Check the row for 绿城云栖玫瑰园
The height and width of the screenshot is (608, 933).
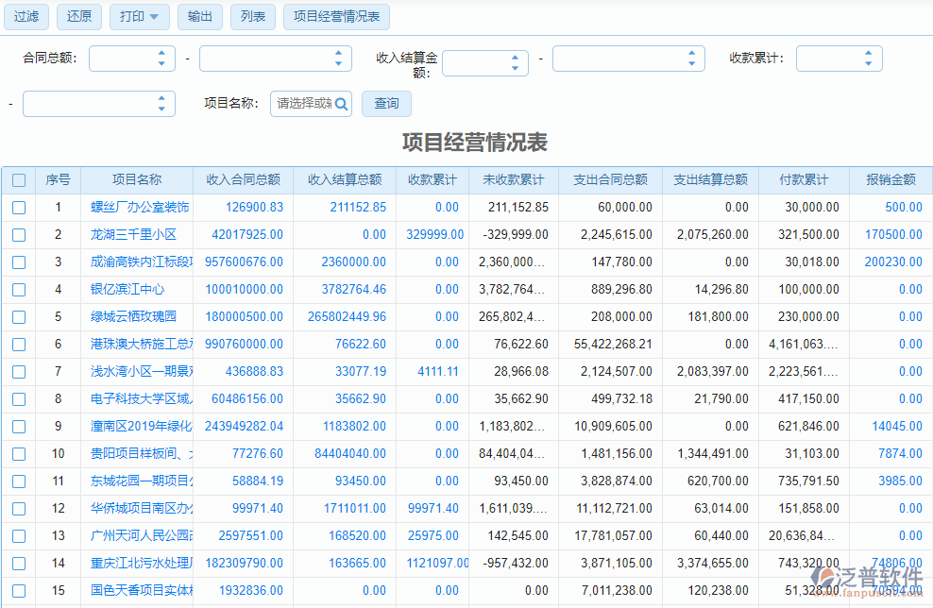pos(19,317)
